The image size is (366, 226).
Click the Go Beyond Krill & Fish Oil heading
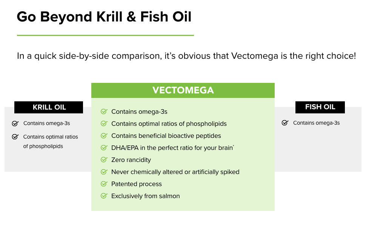104,17
